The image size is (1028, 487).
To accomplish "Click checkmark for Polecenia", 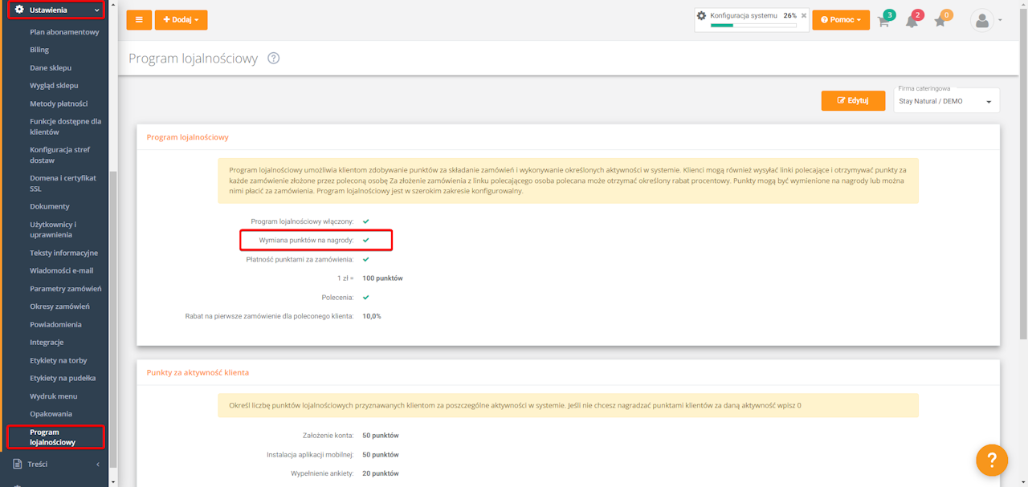I will point(366,297).
